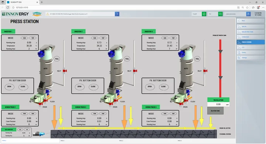Switch to the Press 2 bottom tab
This screenshot has height=144, width=266.
[x=147, y=141]
